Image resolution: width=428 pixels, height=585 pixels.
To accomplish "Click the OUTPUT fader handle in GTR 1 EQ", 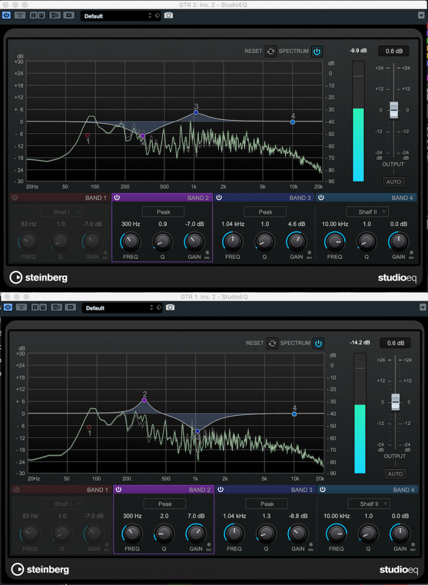I will tap(395, 402).
